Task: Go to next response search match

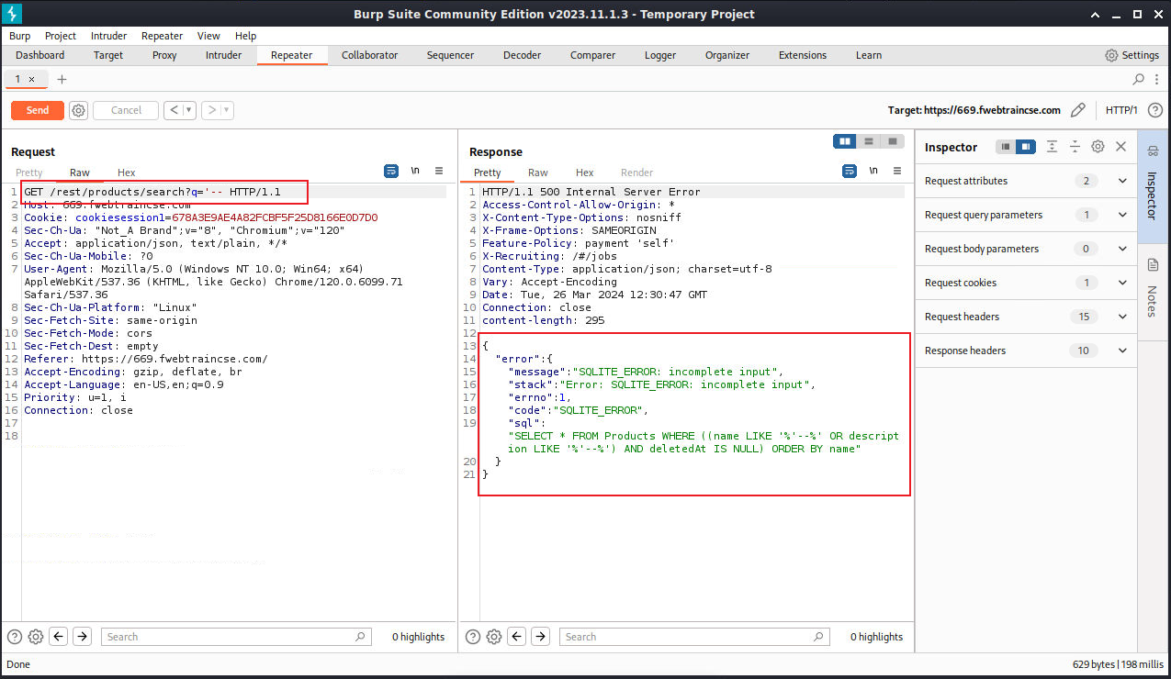Action: [540, 637]
